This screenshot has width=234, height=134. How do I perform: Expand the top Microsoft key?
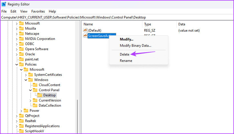[x=17, y=24]
